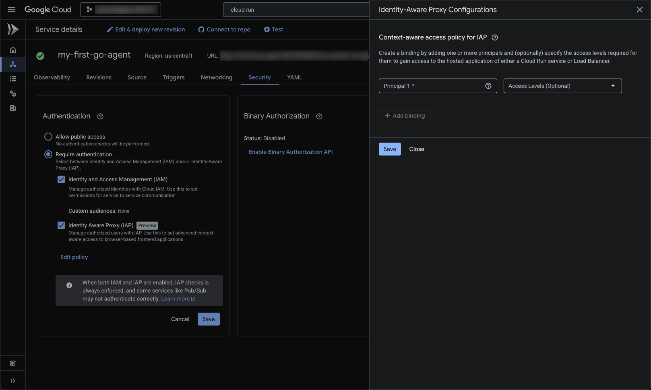Click Add binding in the IAP panel
This screenshot has width=651, height=390.
click(x=404, y=116)
